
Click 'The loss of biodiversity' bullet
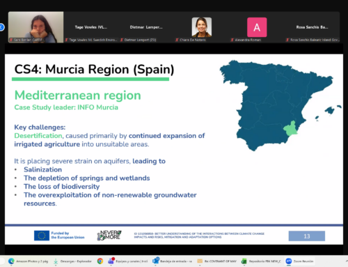click(62, 187)
